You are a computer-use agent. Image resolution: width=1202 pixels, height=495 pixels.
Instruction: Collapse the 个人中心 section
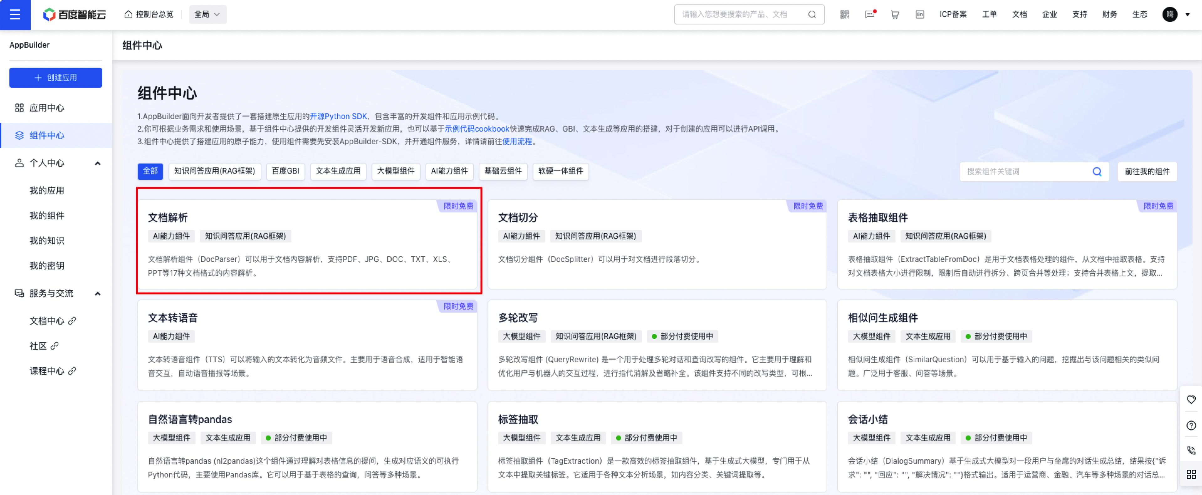click(x=97, y=163)
